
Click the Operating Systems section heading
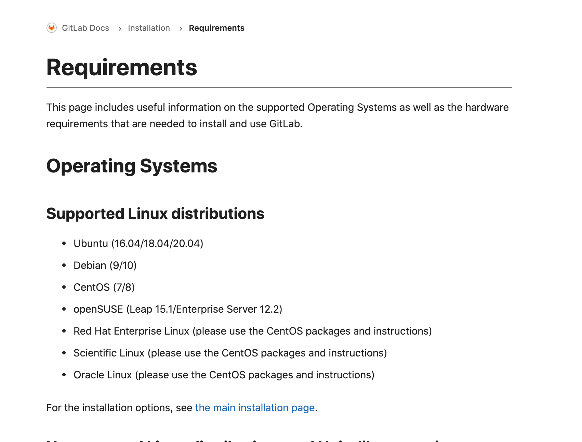click(132, 166)
